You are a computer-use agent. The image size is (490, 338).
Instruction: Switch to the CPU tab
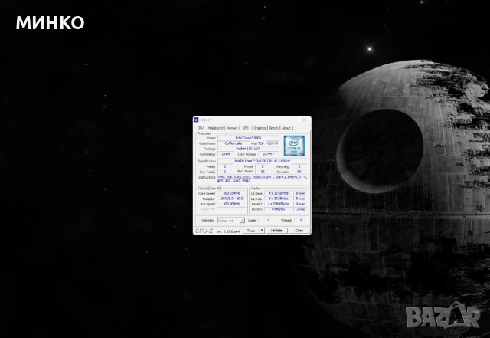pyautogui.click(x=201, y=128)
